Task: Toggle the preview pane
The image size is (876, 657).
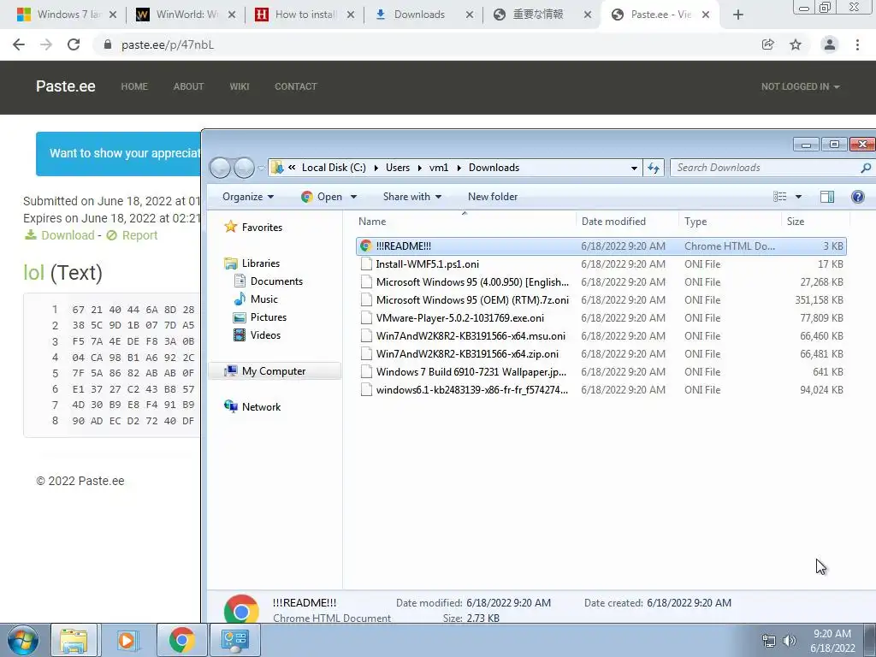Action: pos(827,197)
